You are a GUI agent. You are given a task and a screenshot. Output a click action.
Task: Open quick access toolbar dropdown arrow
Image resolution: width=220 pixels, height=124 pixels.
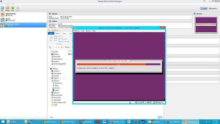[57, 30]
